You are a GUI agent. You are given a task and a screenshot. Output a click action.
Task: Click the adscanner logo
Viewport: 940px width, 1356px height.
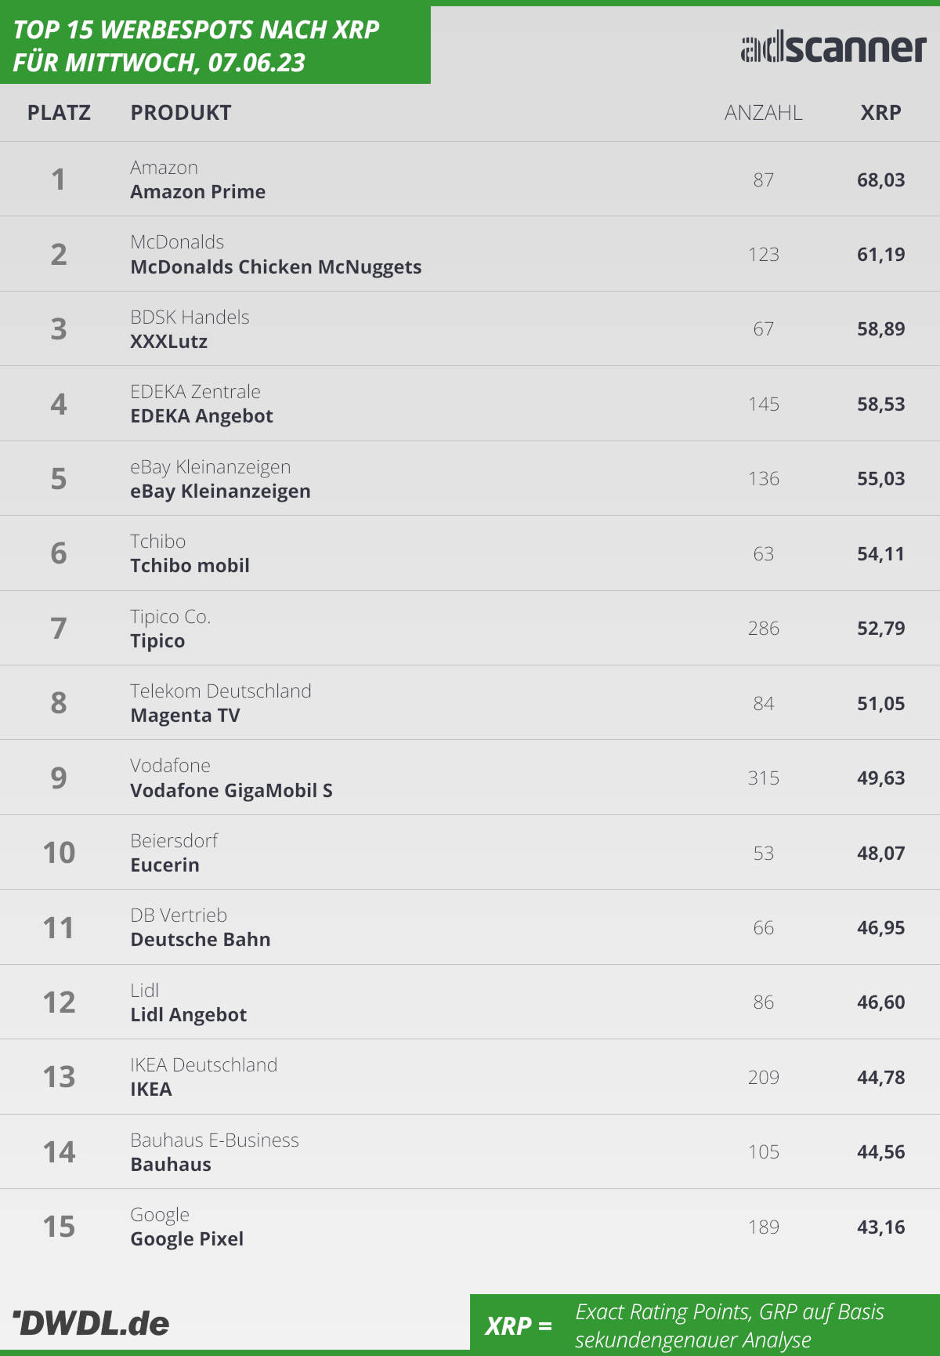[833, 48]
